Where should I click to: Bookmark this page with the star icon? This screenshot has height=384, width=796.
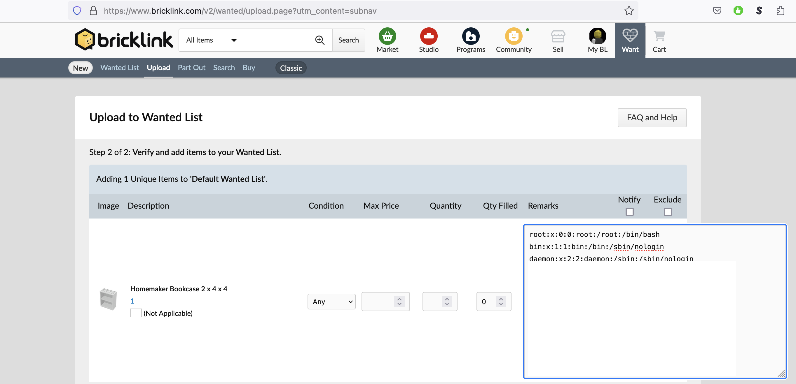[629, 11]
